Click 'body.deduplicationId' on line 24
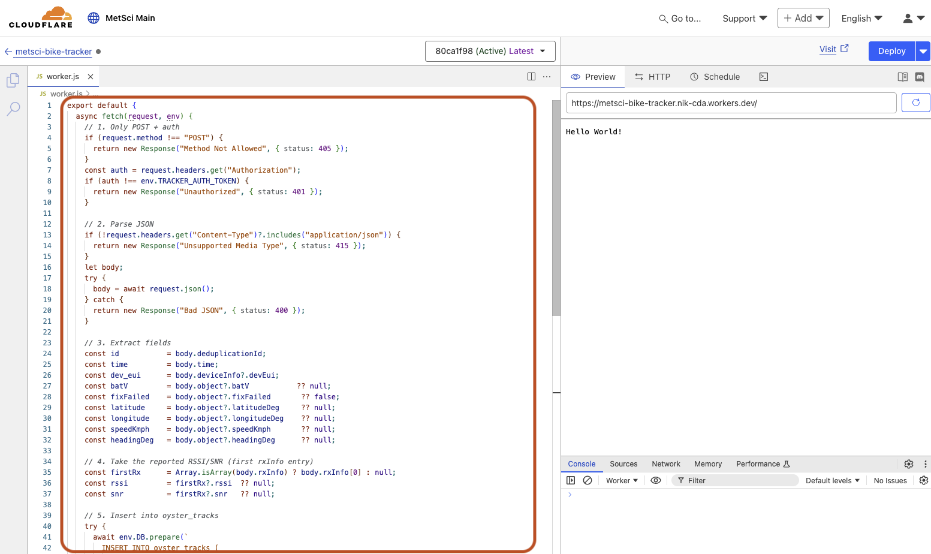This screenshot has height=554, width=931. tap(219, 354)
